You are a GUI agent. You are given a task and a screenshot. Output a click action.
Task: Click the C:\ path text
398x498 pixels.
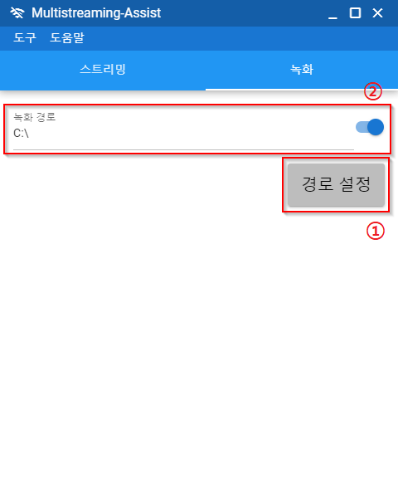(x=21, y=133)
